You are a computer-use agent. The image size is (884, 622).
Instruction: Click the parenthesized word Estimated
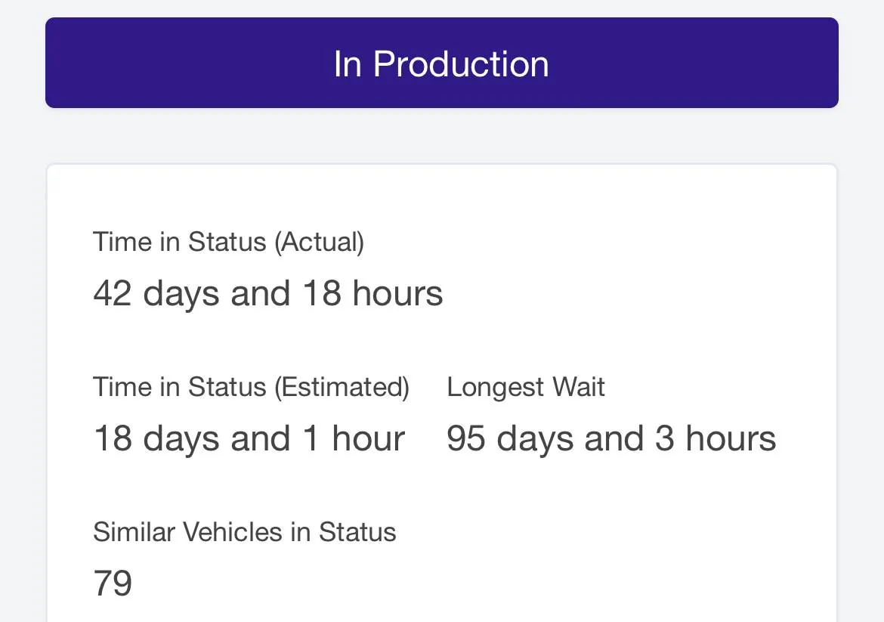(342, 387)
